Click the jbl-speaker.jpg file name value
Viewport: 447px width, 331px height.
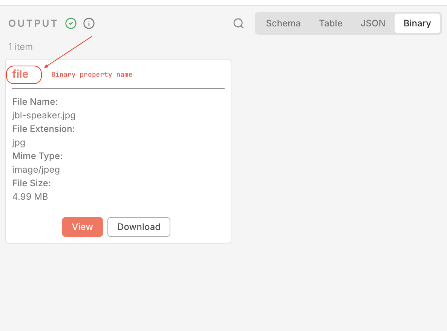tap(44, 115)
